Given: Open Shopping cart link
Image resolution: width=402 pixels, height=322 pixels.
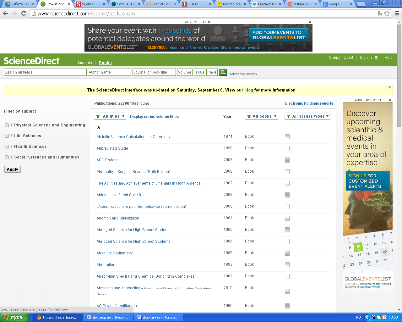Looking at the screenshot, I should (341, 58).
